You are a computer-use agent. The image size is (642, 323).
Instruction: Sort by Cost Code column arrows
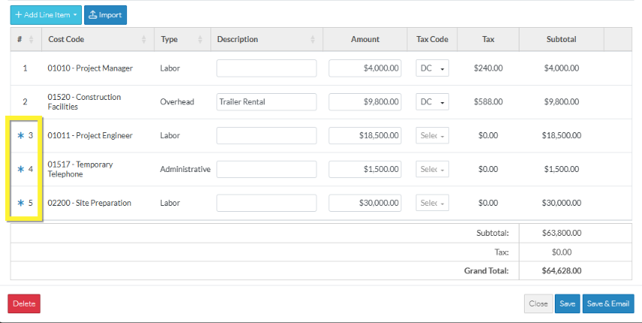point(144,40)
